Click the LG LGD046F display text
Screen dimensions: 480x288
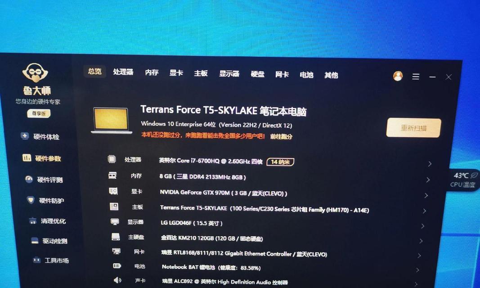click(192, 223)
